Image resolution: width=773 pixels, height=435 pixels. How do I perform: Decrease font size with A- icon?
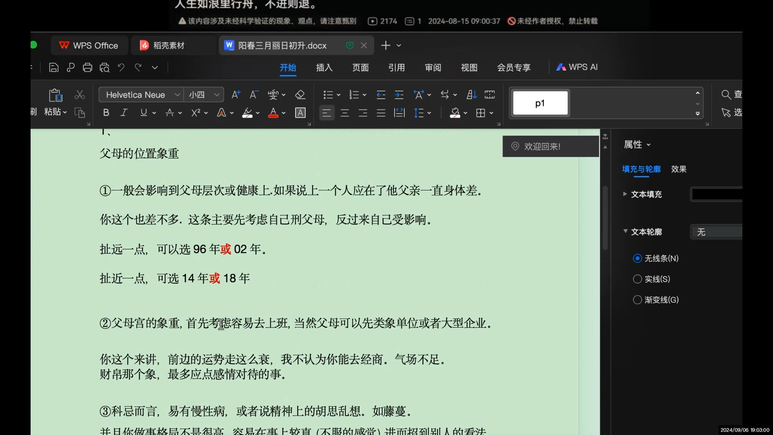point(254,95)
